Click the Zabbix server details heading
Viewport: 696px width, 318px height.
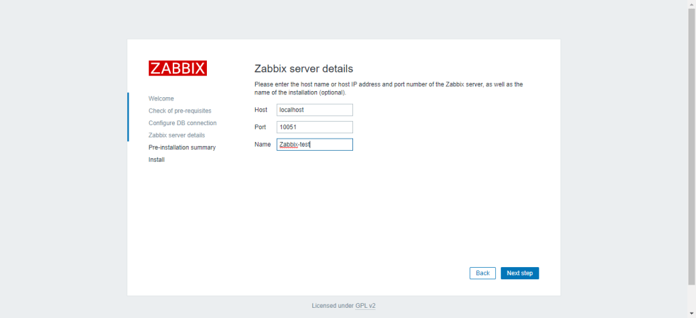(303, 69)
